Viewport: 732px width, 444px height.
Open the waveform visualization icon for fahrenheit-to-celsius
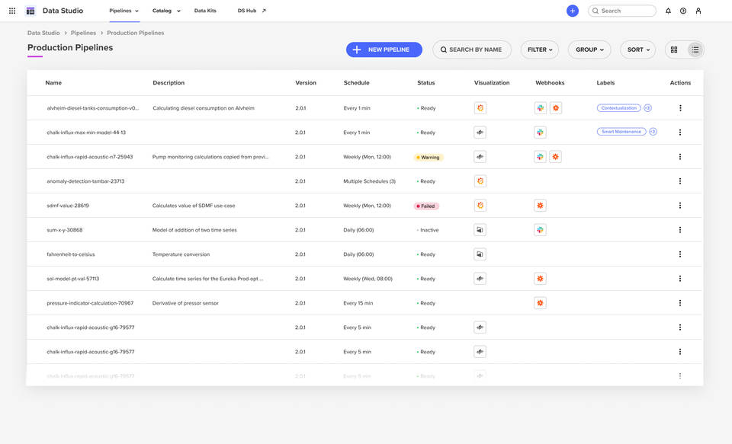(480, 254)
